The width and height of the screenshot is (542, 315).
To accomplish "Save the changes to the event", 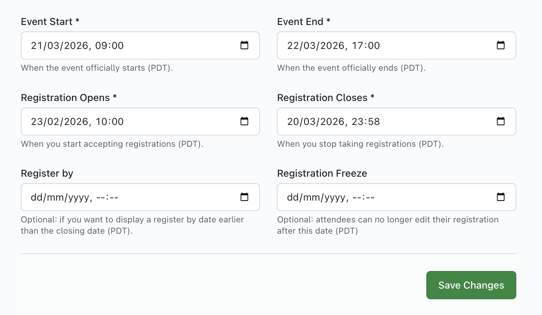I will tap(471, 285).
